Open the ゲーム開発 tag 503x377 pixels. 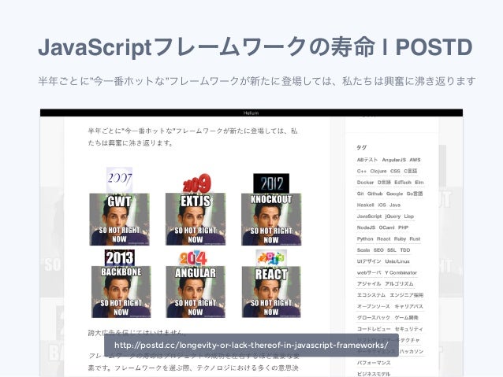(x=407, y=318)
